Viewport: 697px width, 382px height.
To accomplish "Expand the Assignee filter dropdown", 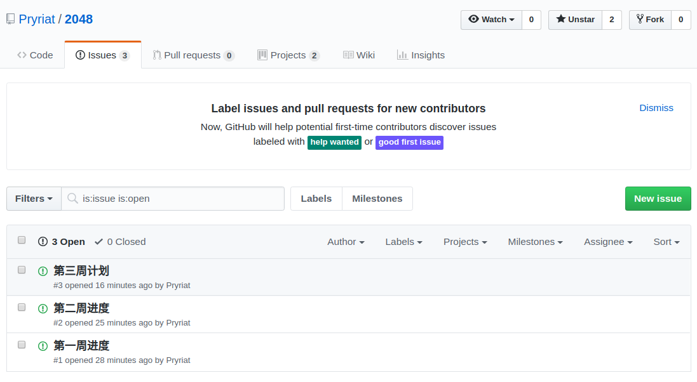I will tap(608, 242).
